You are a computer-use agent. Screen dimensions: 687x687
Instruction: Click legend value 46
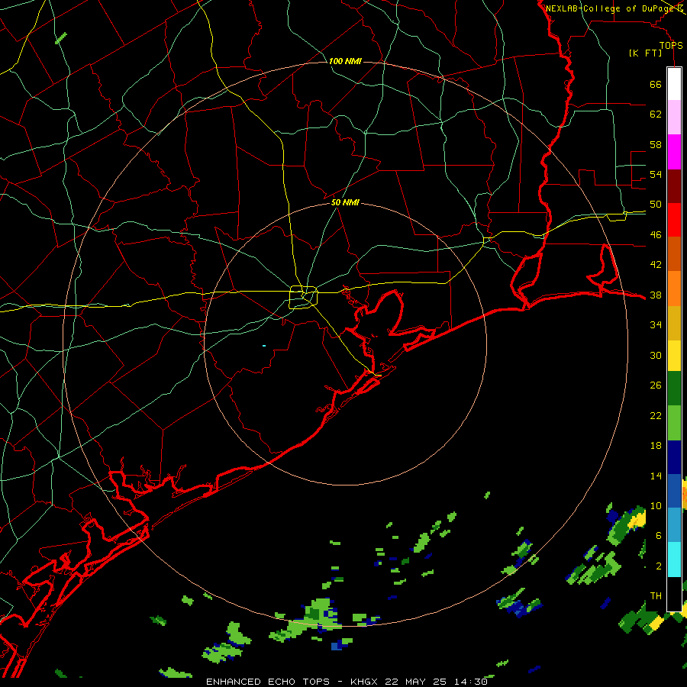(656, 235)
